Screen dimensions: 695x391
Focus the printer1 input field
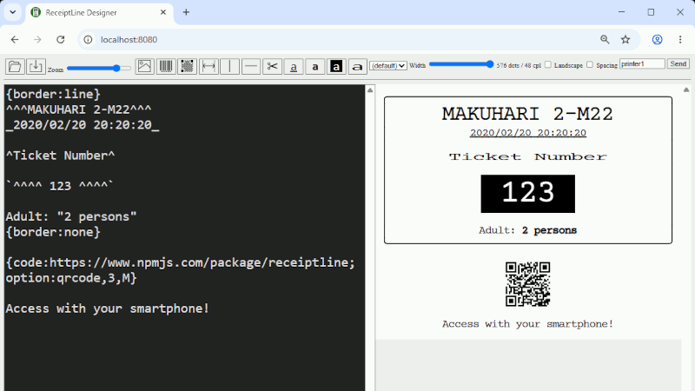[x=642, y=63]
